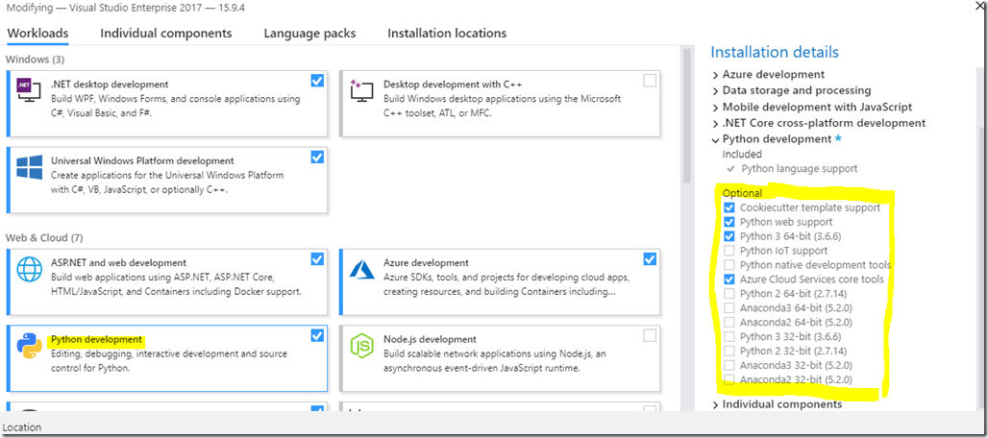This screenshot has width=988, height=438.
Task: Uncheck Universal Windows Platform development workload
Action: [x=317, y=158]
